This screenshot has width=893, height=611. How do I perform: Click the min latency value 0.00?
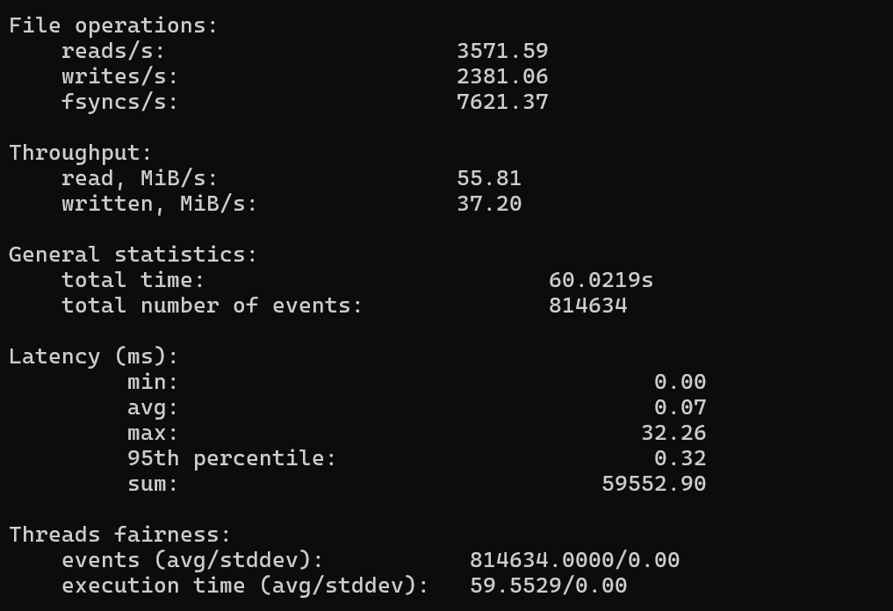tap(680, 382)
